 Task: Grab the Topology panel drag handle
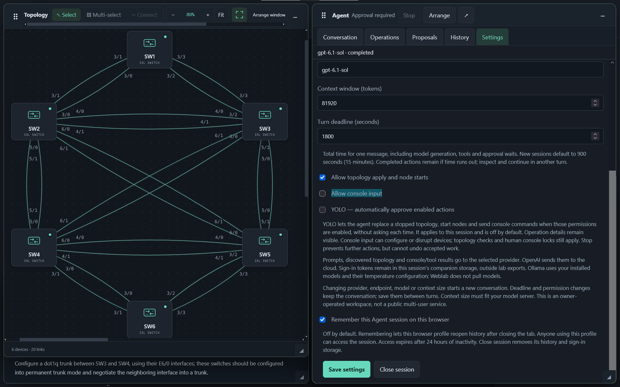[x=15, y=16]
